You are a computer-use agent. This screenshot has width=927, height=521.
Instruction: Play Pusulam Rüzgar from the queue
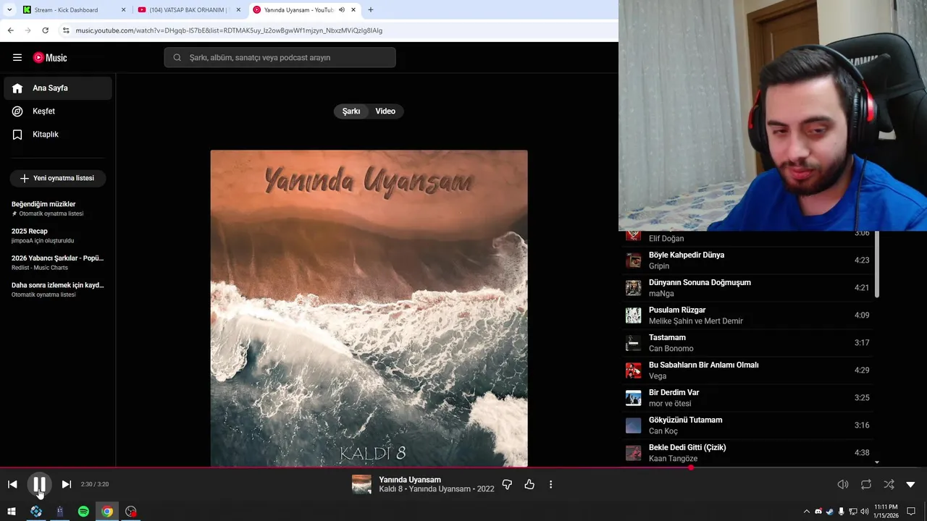[x=747, y=315]
